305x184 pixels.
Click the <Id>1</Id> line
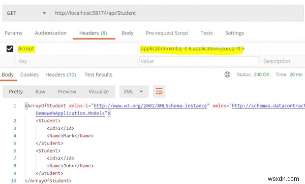60,128
